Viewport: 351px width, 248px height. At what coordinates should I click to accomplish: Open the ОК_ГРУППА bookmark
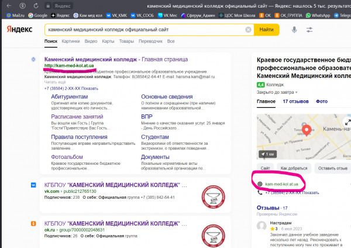[x=288, y=15]
